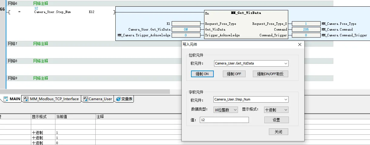Select the MM_Get_VizData function block title
The width and height of the screenshot is (370, 145).
246,13
